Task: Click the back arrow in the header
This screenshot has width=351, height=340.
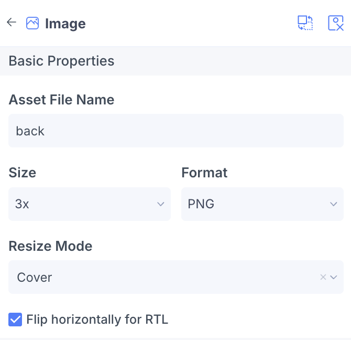Action: 12,23
